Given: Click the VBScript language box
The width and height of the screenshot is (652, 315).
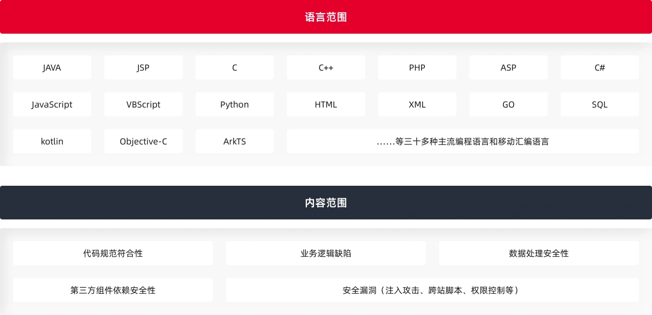Looking at the screenshot, I should click(143, 105).
